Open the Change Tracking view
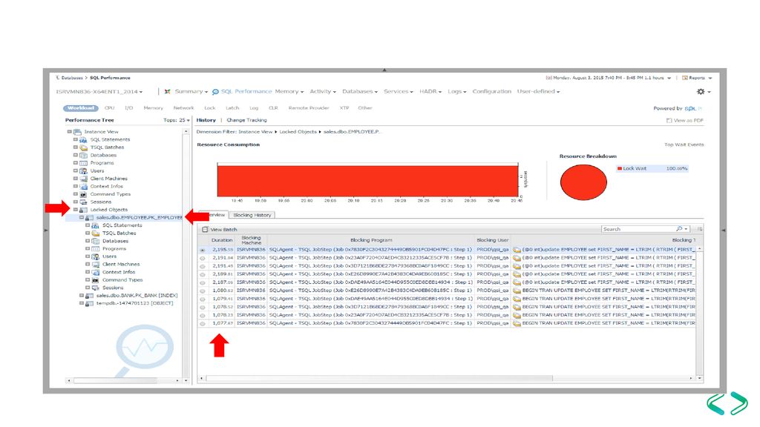 tap(246, 120)
